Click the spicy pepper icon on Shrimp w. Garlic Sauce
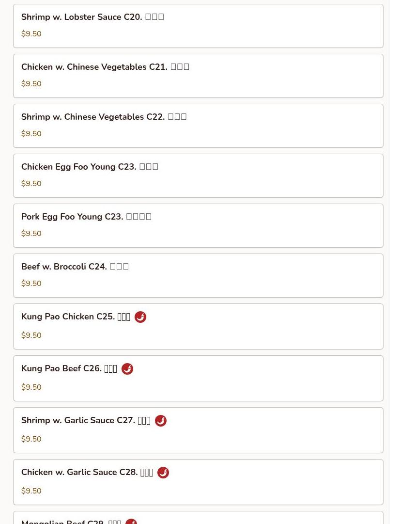 click(160, 421)
